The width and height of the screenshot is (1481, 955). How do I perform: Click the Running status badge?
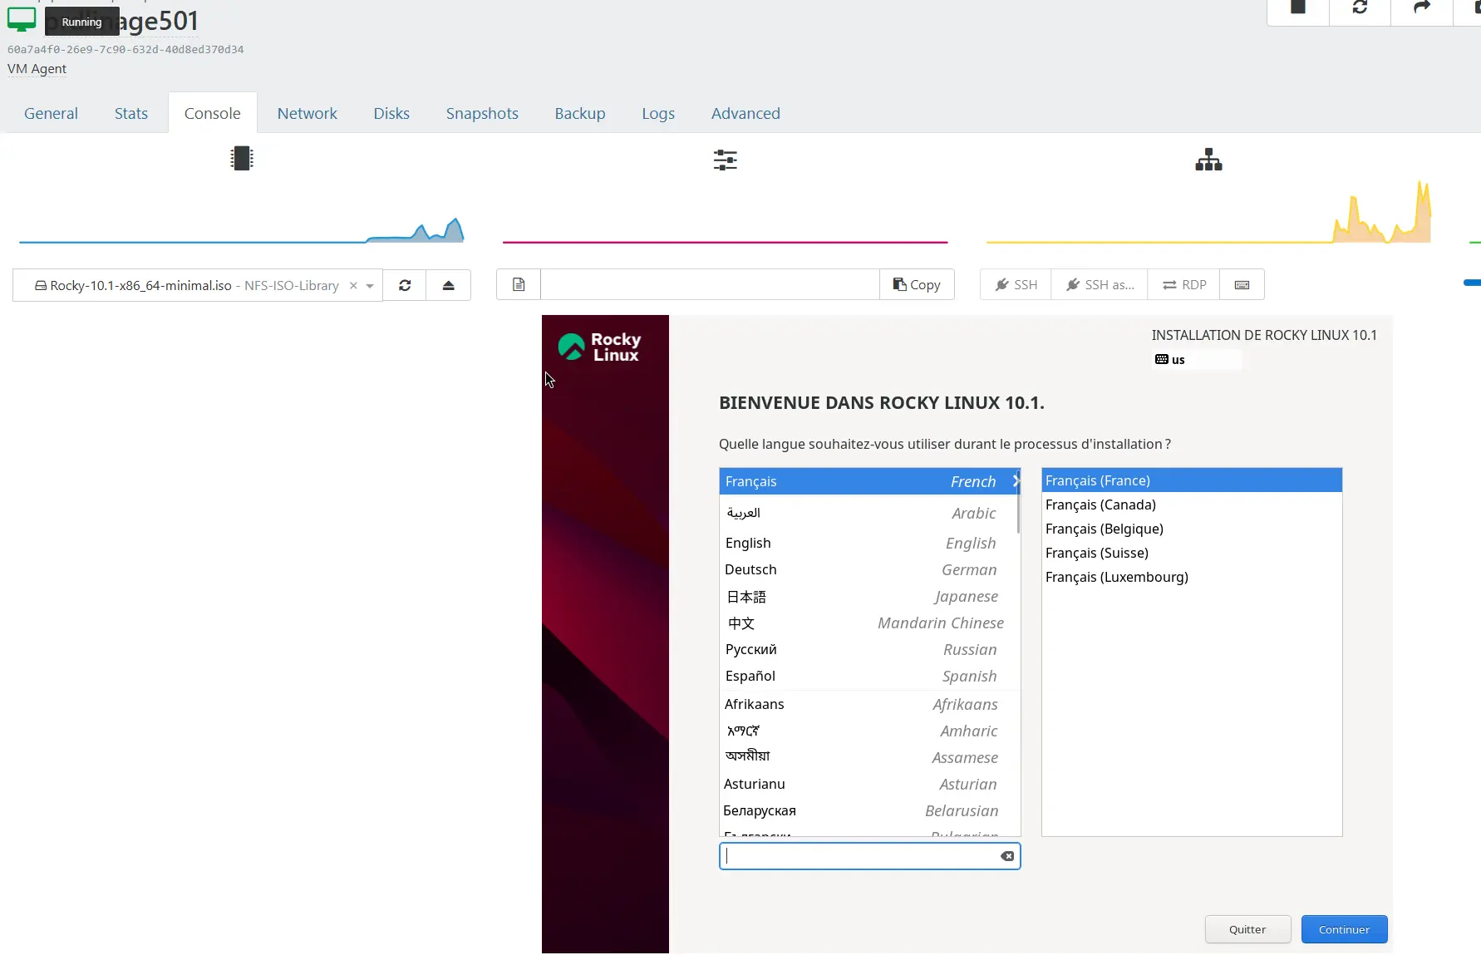(81, 22)
